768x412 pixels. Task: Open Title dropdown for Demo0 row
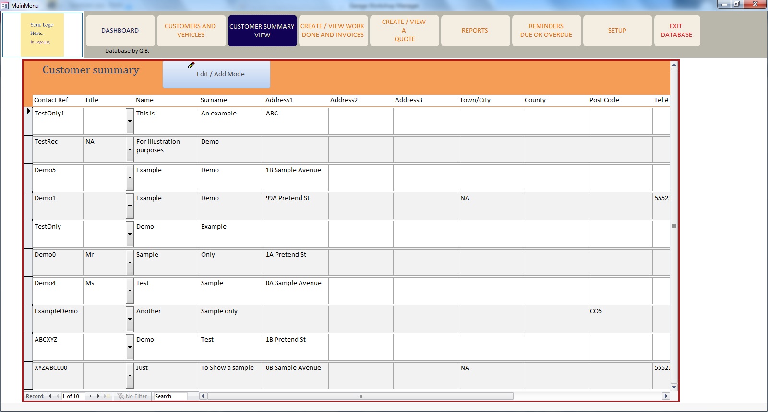click(130, 263)
